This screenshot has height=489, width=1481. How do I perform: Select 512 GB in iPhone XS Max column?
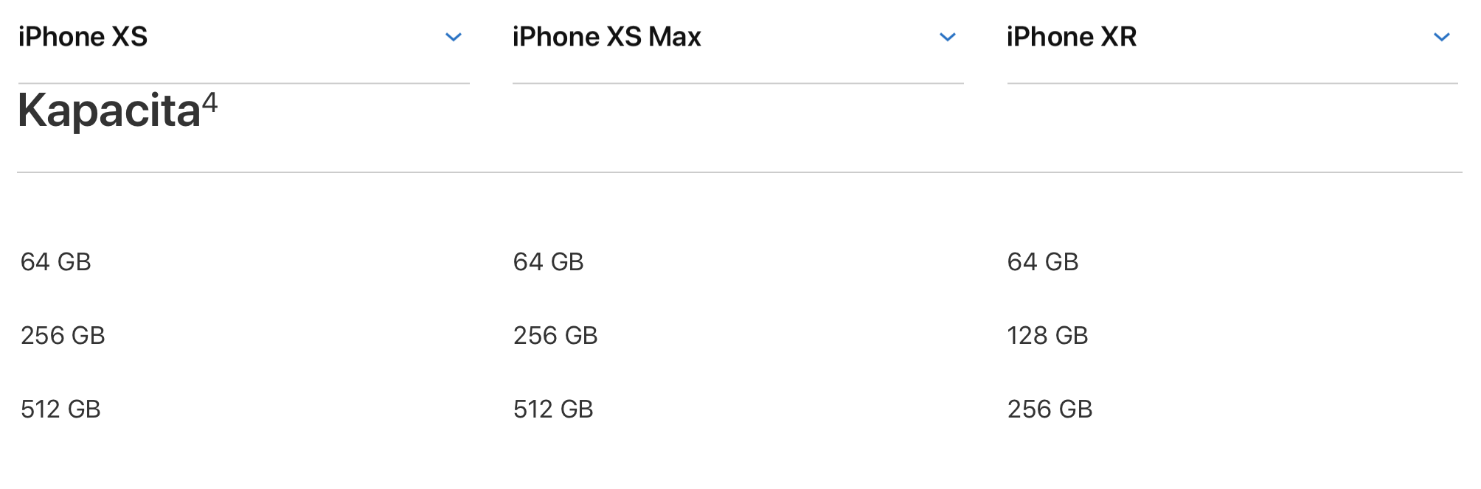coord(553,409)
